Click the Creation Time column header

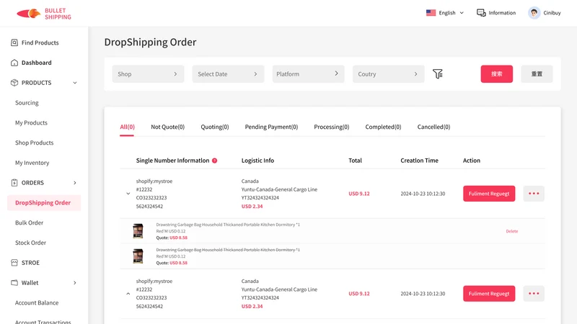[x=420, y=161]
